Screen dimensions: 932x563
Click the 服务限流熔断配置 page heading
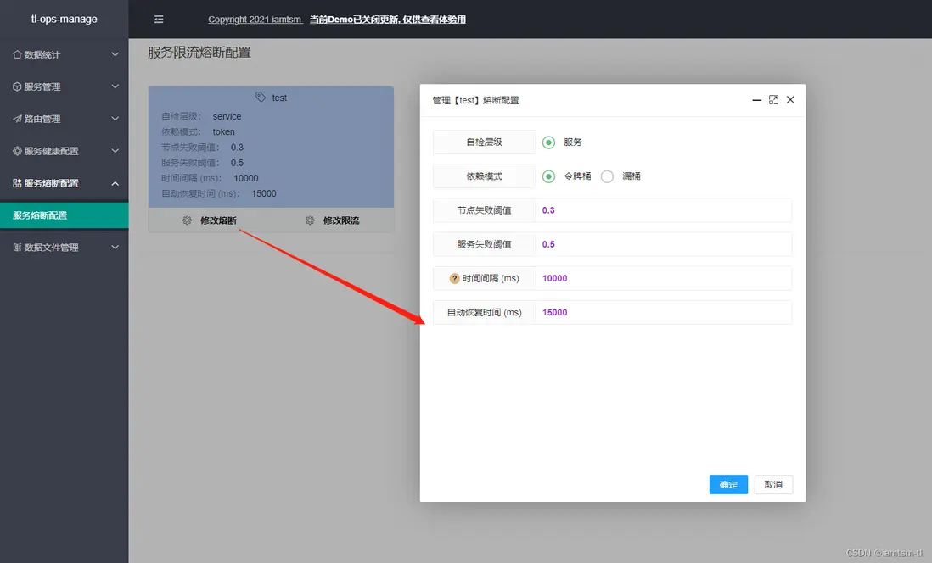[199, 53]
